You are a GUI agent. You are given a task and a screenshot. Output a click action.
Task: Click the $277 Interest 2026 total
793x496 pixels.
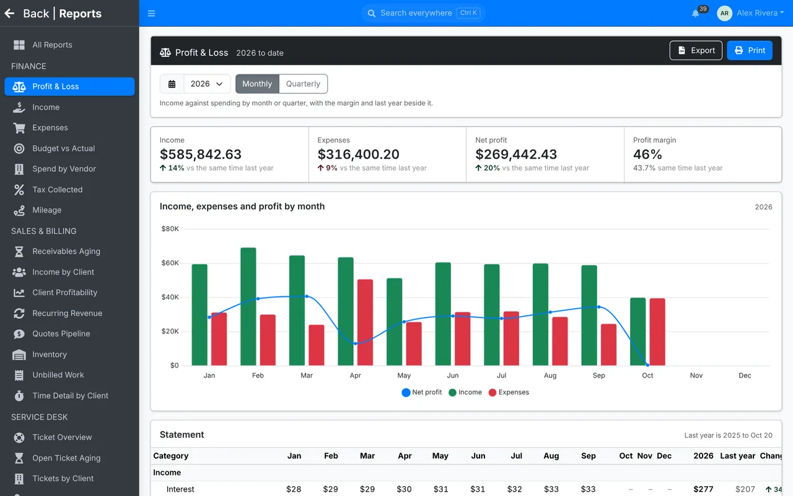click(x=703, y=489)
